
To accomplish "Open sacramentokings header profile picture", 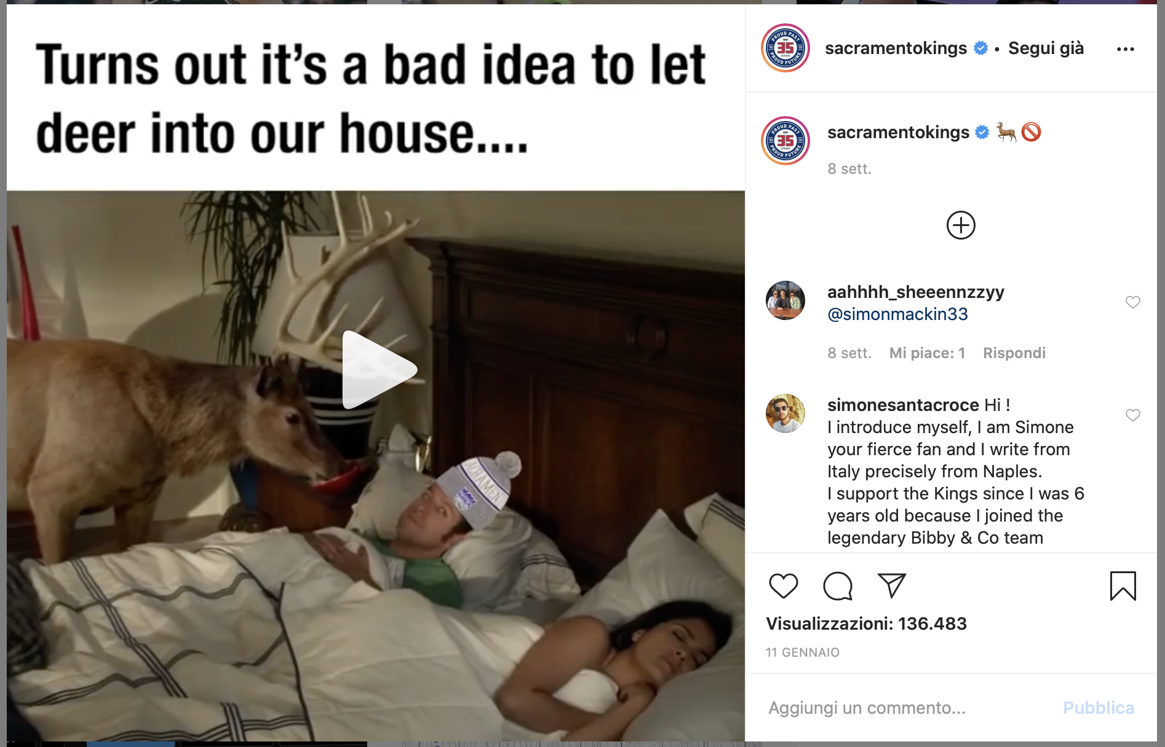I will coord(785,48).
